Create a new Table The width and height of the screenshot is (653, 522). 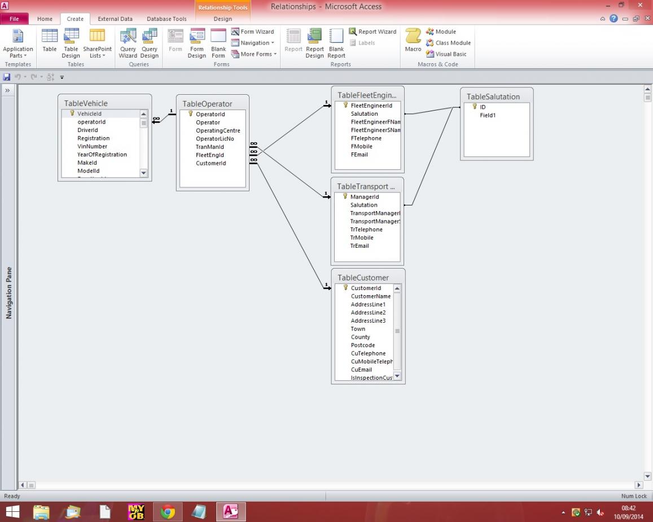[50, 41]
